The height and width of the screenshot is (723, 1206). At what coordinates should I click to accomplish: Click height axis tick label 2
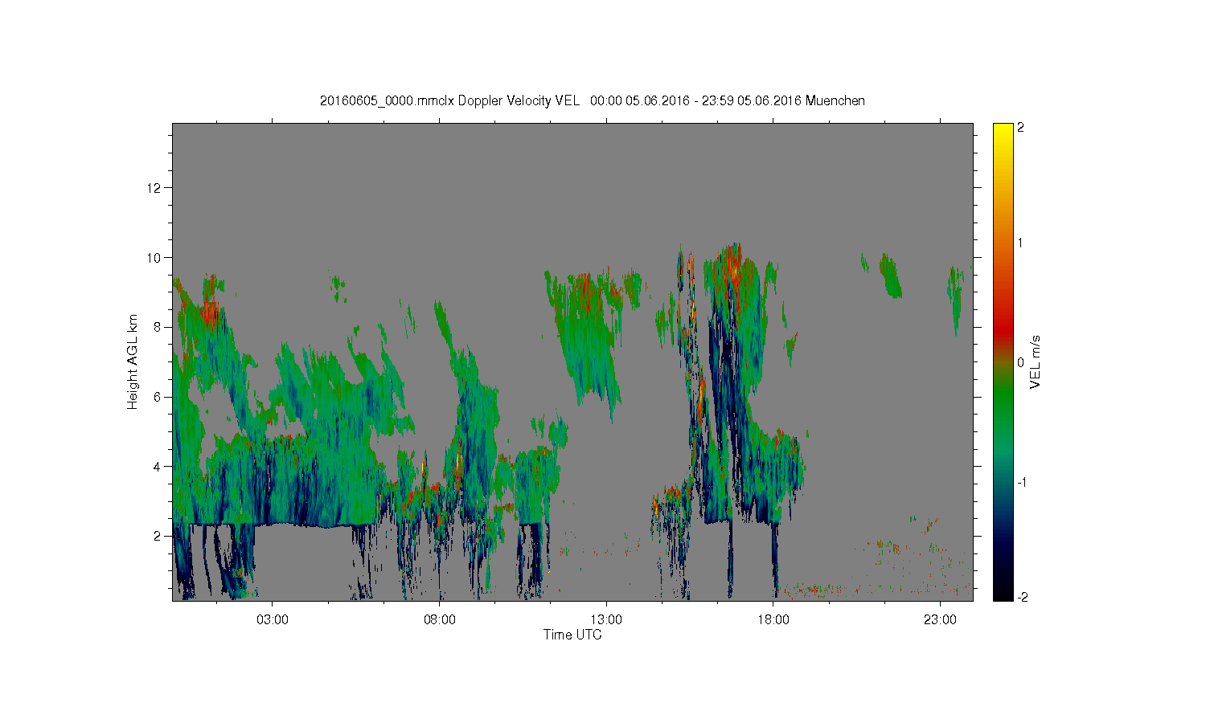tap(158, 536)
